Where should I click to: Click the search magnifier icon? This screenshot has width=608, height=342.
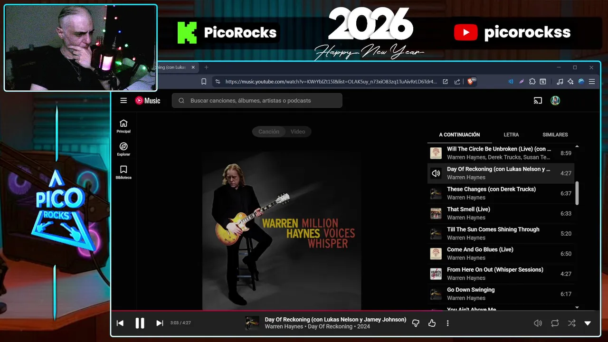click(181, 100)
